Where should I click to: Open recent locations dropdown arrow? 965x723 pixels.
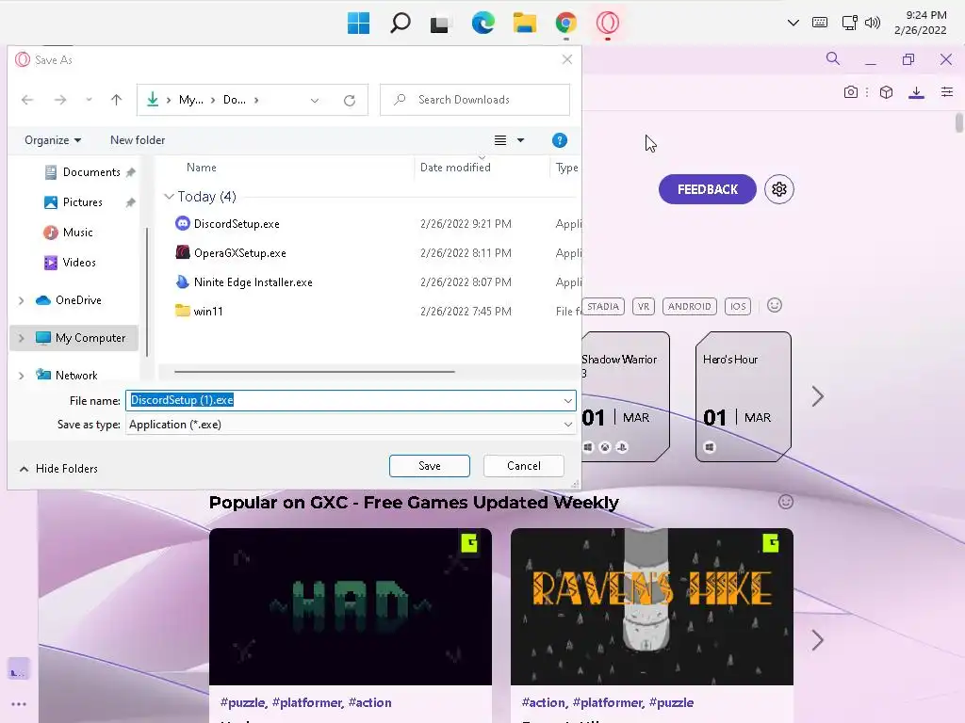tap(89, 100)
